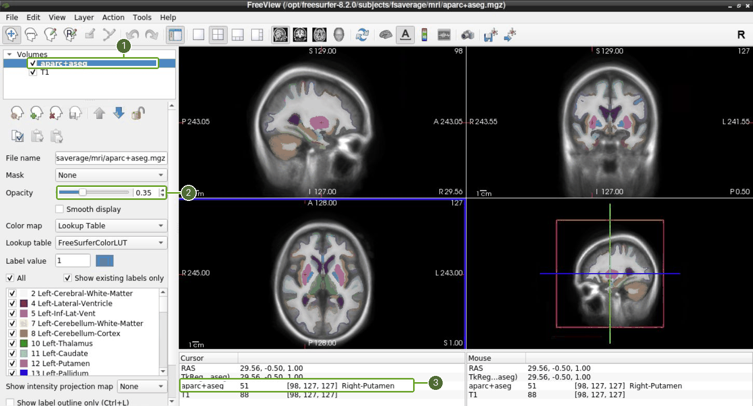Select the Navigate tool in the toolbar
The width and height of the screenshot is (753, 406).
point(12,35)
